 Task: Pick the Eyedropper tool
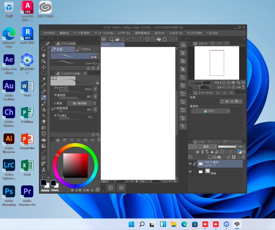44,85
